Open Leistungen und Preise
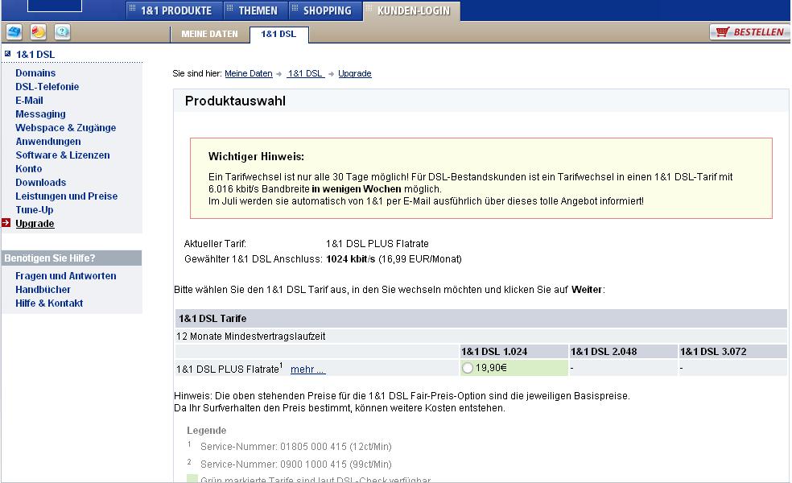Viewport: 792px width, 483px height. pos(67,196)
